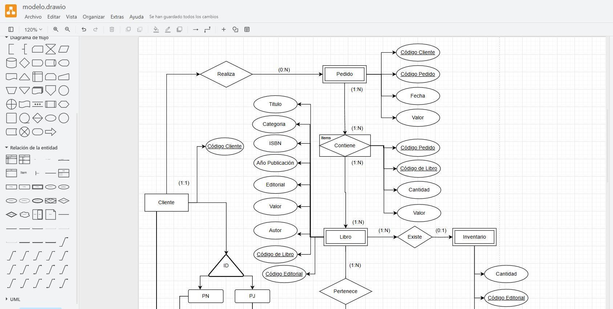The width and height of the screenshot is (613, 309).
Task: Select the Pertenece relationship diamond
Action: 345,291
